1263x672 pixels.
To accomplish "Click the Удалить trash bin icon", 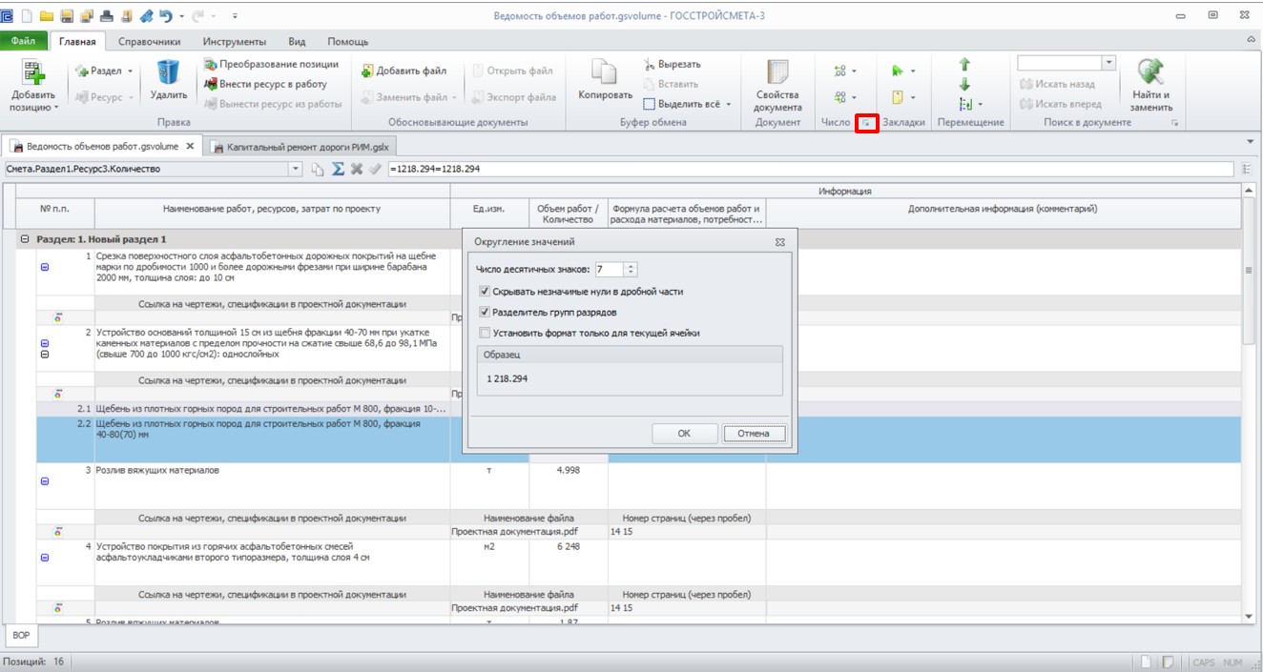I will [x=168, y=72].
